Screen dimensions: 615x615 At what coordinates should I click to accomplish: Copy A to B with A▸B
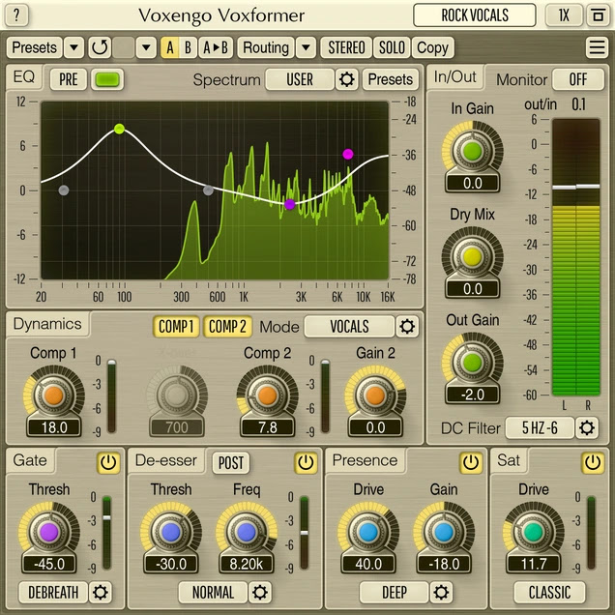pyautogui.click(x=216, y=47)
